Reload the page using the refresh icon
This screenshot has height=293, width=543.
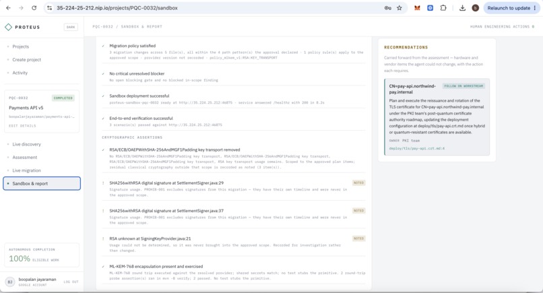pos(34,8)
